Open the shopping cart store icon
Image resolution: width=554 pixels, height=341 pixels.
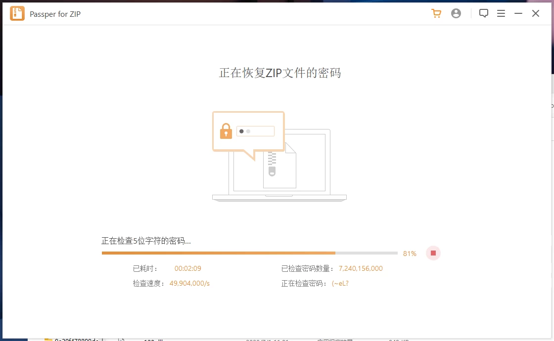pyautogui.click(x=436, y=13)
